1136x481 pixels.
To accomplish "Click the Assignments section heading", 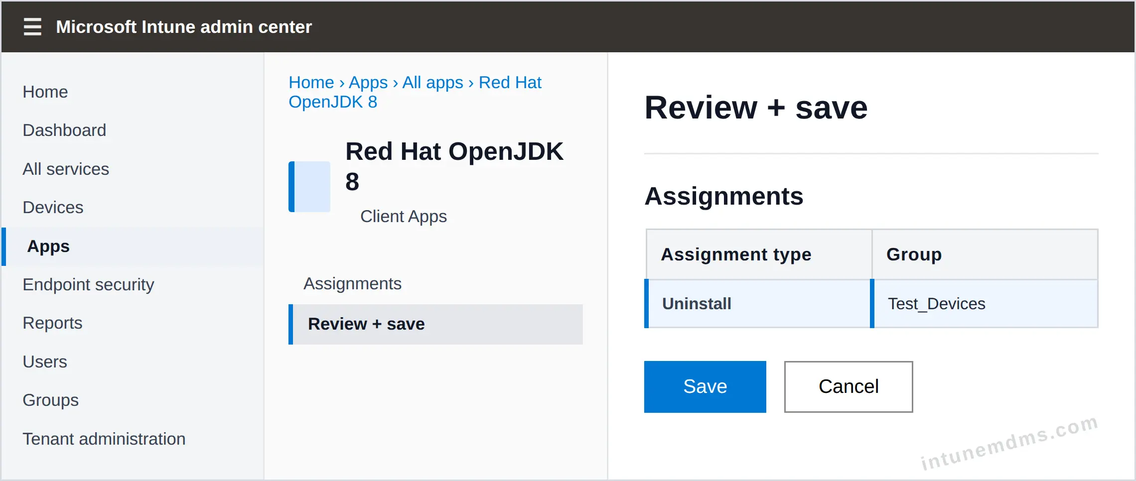I will pos(724,196).
